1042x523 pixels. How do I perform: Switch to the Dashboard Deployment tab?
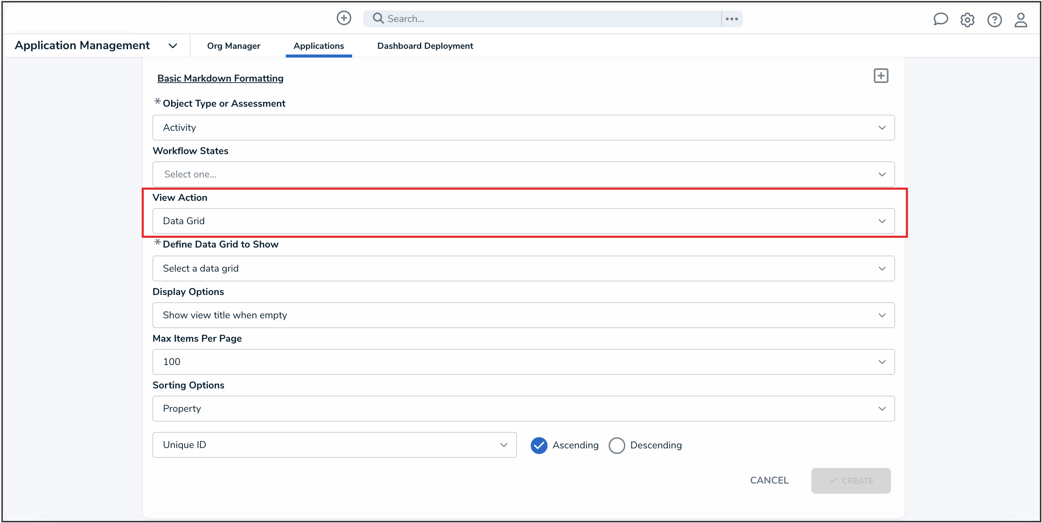pos(425,46)
